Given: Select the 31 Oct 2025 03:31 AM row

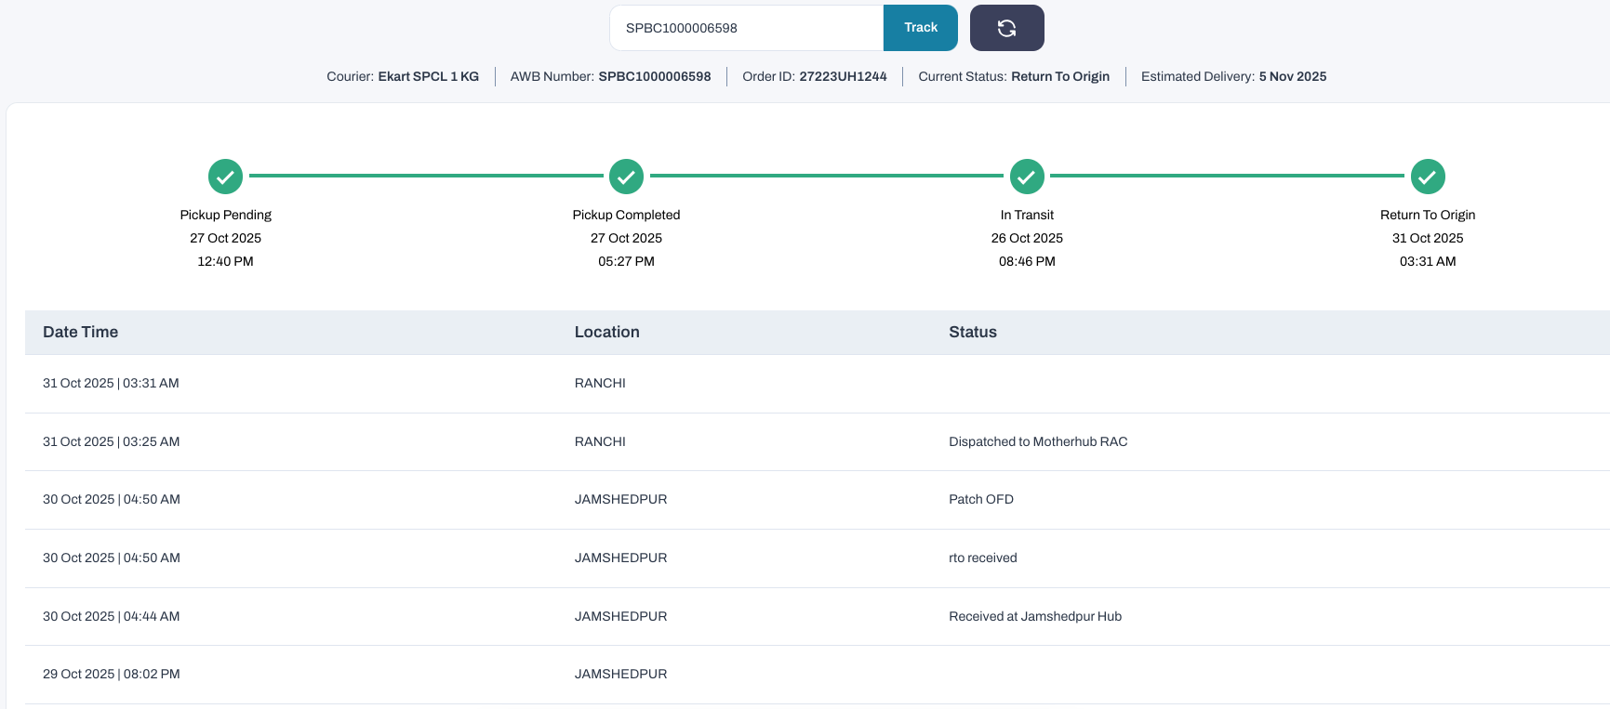Looking at the screenshot, I should [x=111, y=383].
